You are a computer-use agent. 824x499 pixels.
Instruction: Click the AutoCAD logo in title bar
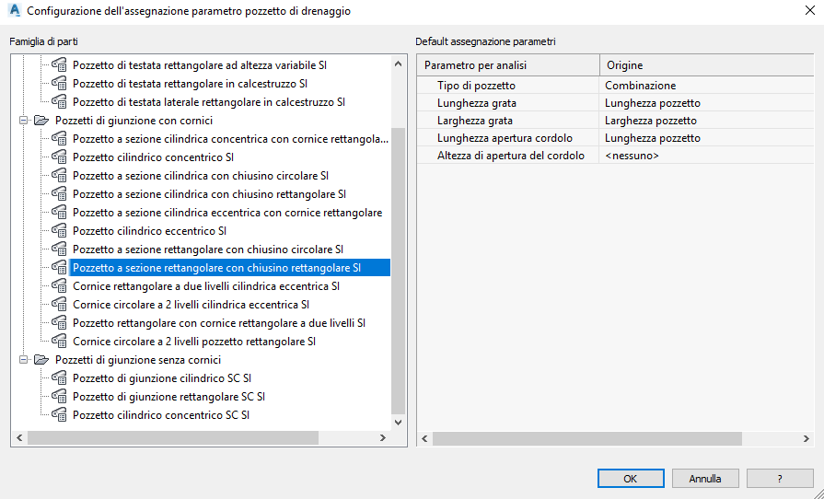(13, 11)
